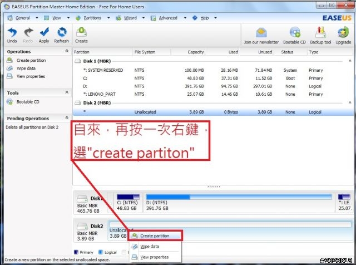Open the Wizard menu

click(130, 18)
